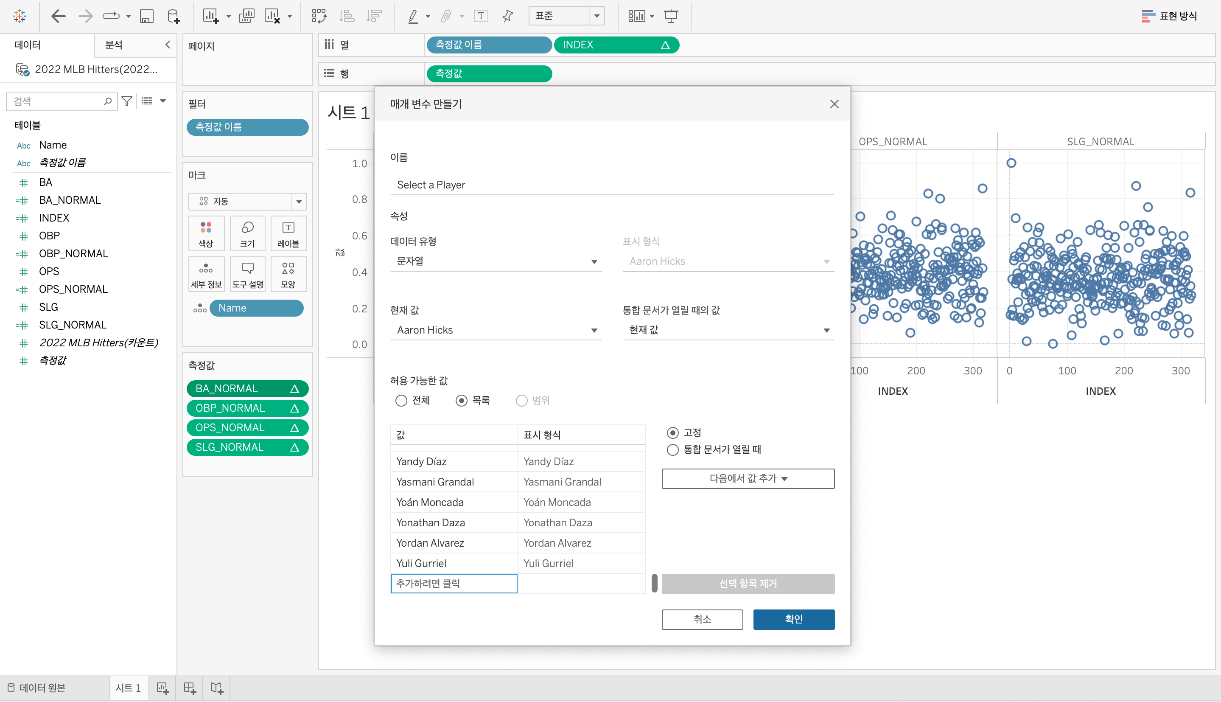Open the Size marks card
The width and height of the screenshot is (1221, 702).
pos(248,234)
